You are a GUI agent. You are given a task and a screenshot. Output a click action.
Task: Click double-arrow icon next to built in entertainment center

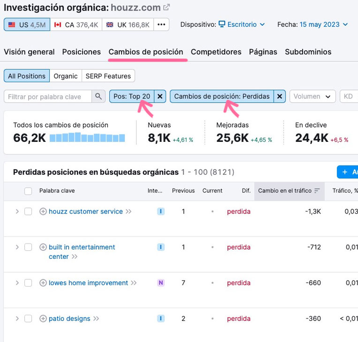pos(74,256)
